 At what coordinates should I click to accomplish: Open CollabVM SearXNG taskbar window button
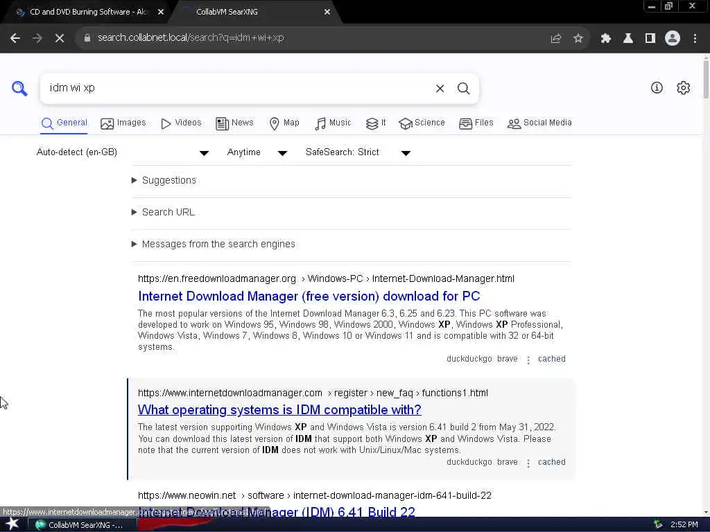[x=83, y=525]
